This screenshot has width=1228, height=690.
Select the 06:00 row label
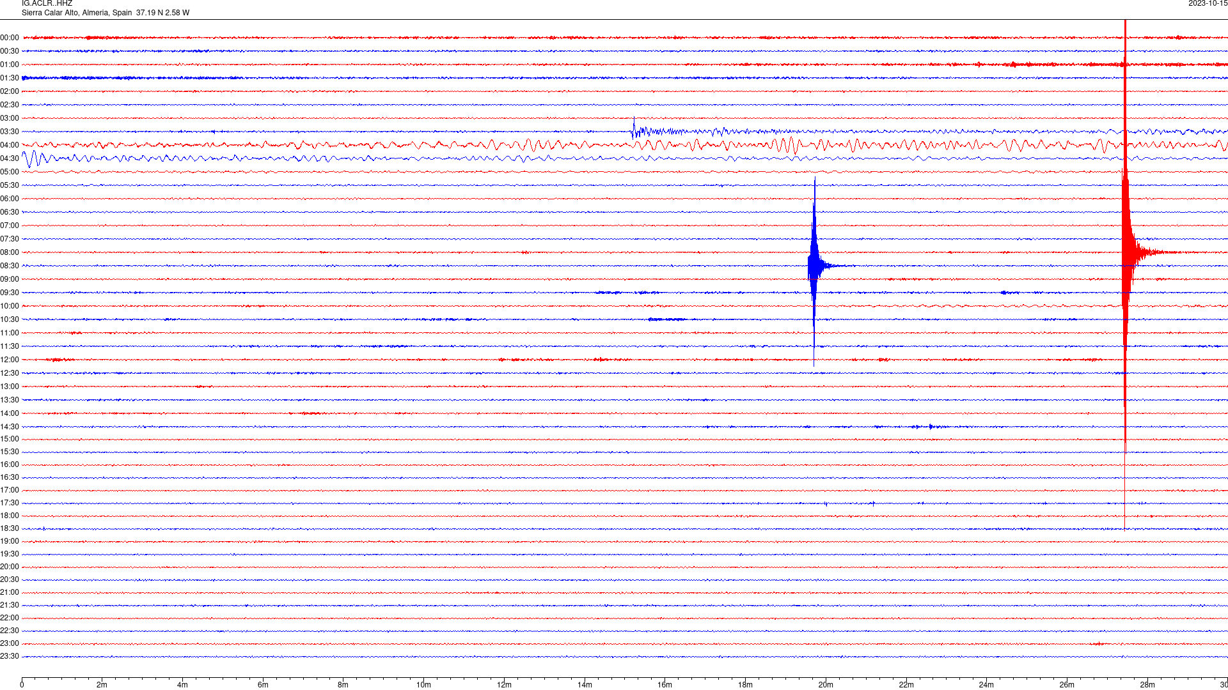pyautogui.click(x=10, y=199)
